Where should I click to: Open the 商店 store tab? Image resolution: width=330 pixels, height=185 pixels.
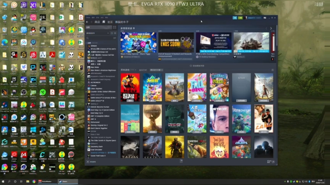(x=97, y=22)
